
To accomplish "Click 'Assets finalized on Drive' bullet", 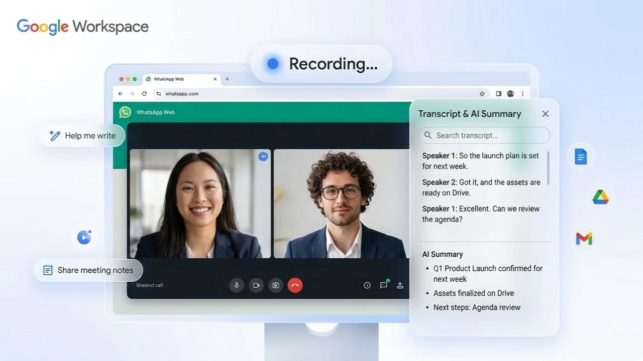I will pyautogui.click(x=474, y=293).
